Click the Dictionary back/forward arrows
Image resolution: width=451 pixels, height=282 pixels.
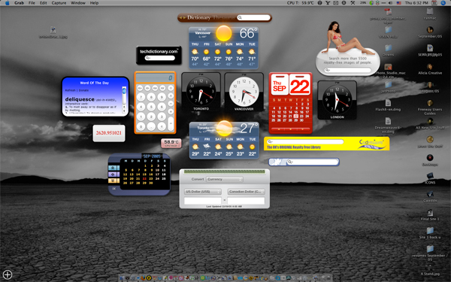click(182, 17)
